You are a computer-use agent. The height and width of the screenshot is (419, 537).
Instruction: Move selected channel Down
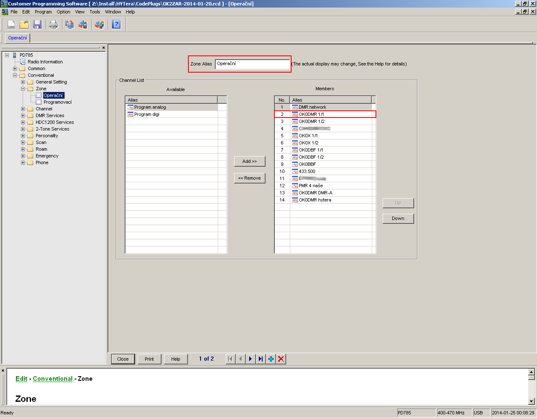pos(398,218)
